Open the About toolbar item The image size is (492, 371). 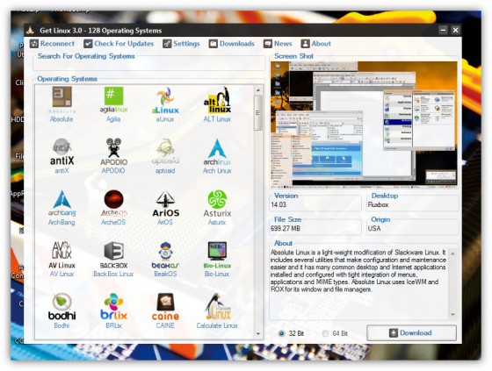pos(315,44)
